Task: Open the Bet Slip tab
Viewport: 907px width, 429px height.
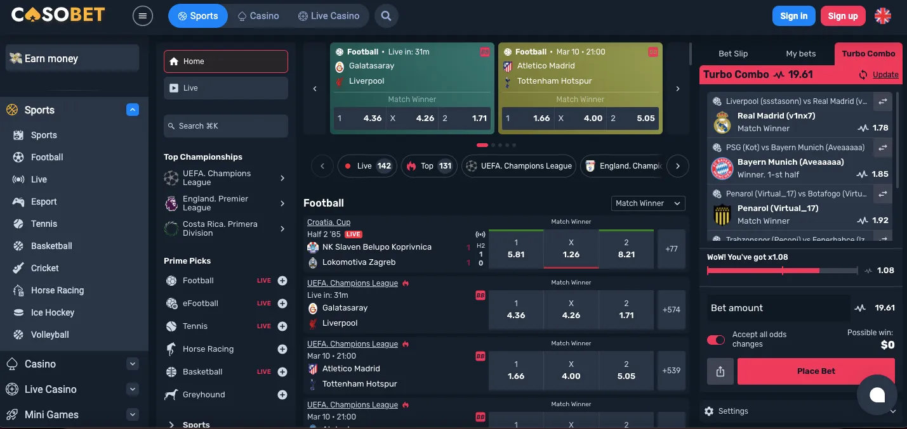Action: [x=733, y=54]
